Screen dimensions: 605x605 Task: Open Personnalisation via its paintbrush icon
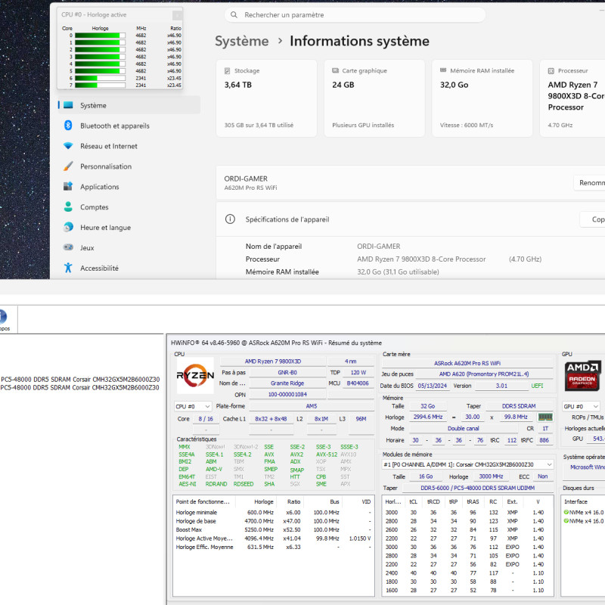(x=68, y=166)
